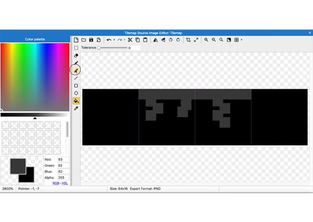Open the grid options dropdown arrow
This screenshot has width=313, height=222.
(242, 40)
